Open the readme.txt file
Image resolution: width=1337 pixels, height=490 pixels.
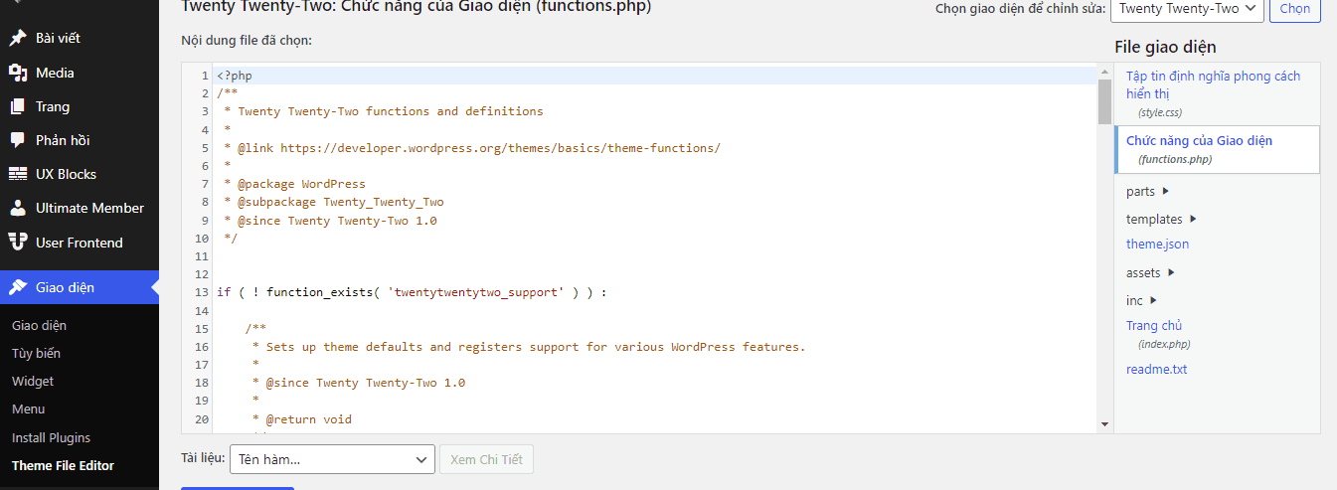[1156, 370]
